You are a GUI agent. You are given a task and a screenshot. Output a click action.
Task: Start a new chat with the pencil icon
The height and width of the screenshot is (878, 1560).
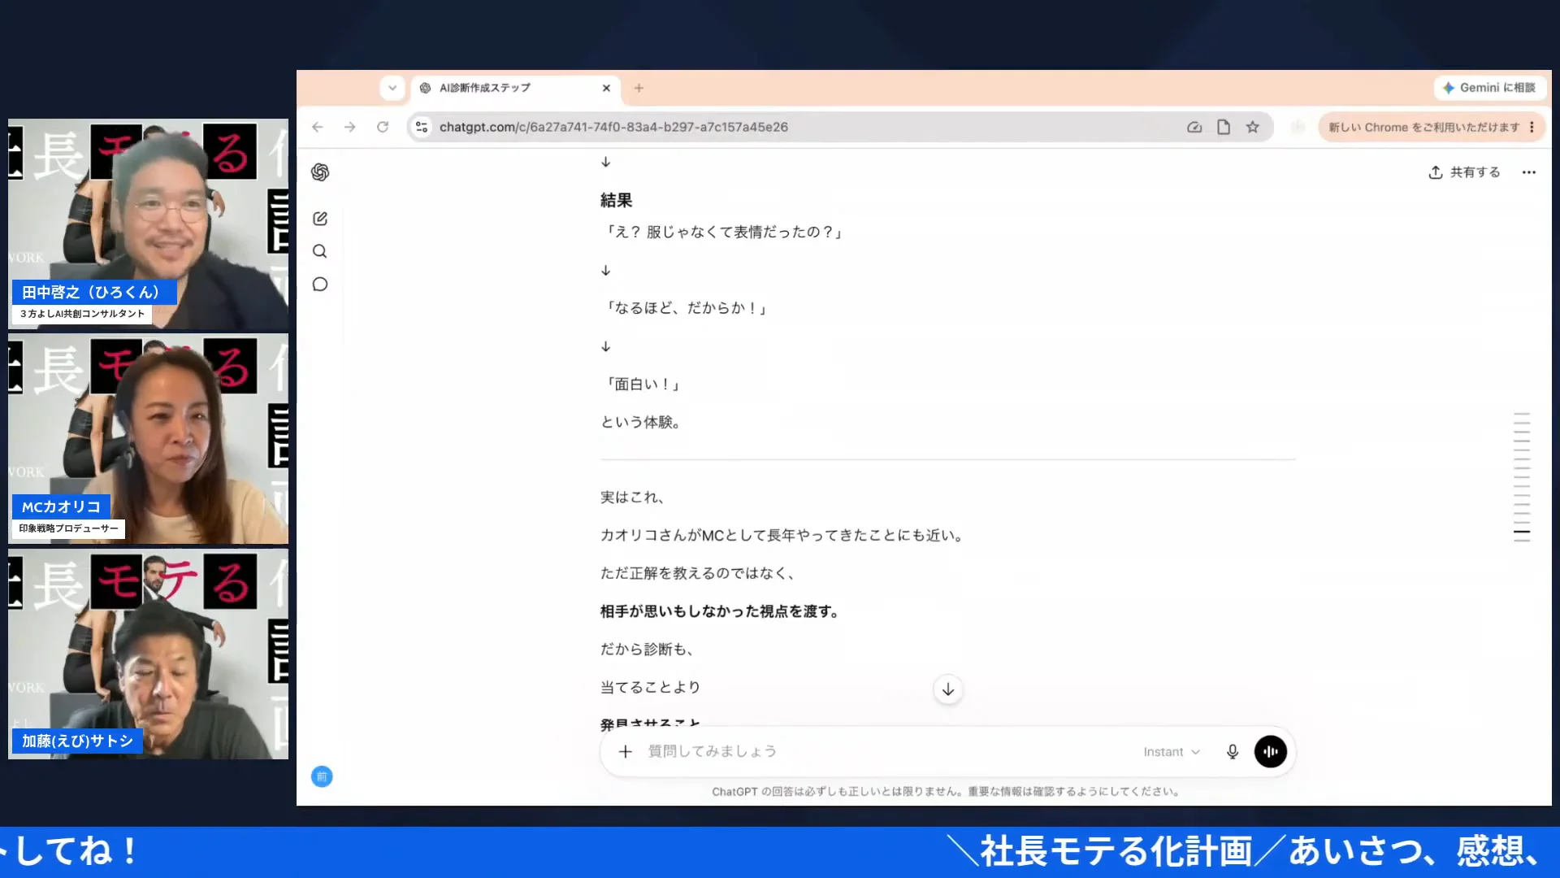click(x=320, y=219)
